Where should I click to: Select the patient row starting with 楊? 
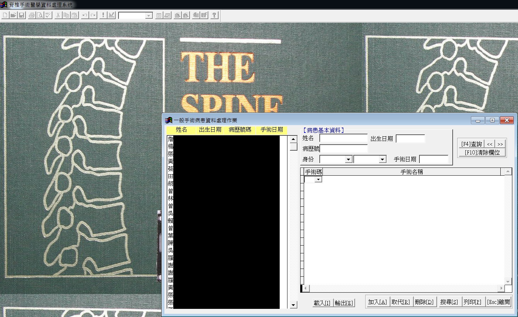tap(227, 147)
